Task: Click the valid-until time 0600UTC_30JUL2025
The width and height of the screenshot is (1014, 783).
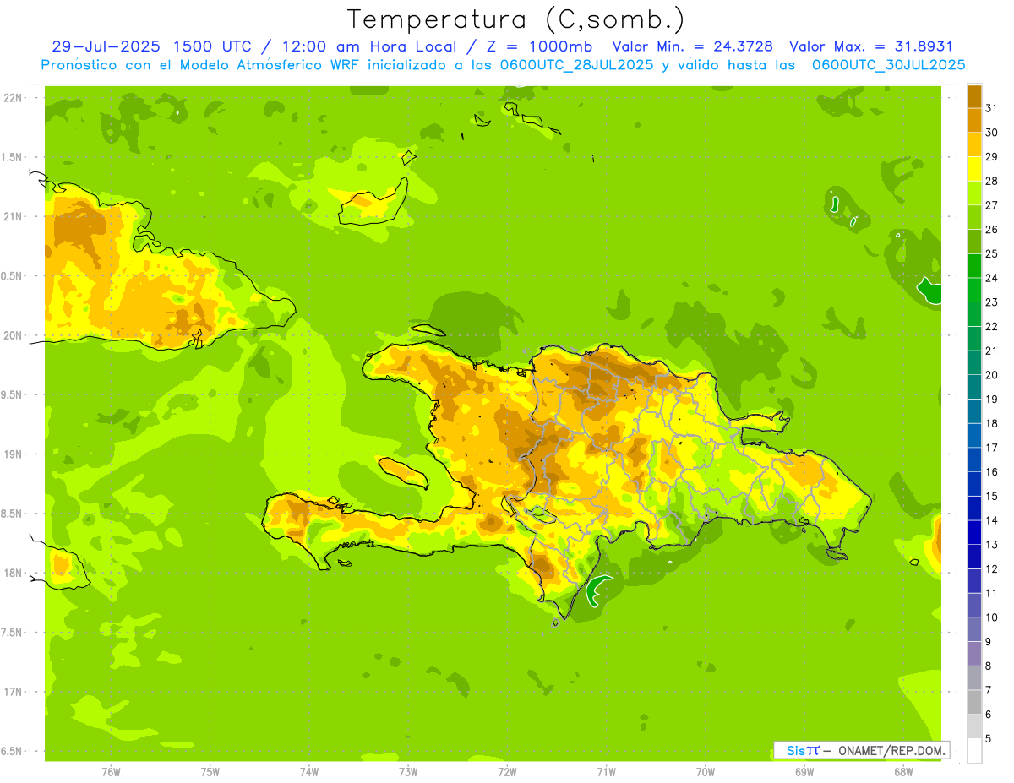Action: pyautogui.click(x=890, y=65)
